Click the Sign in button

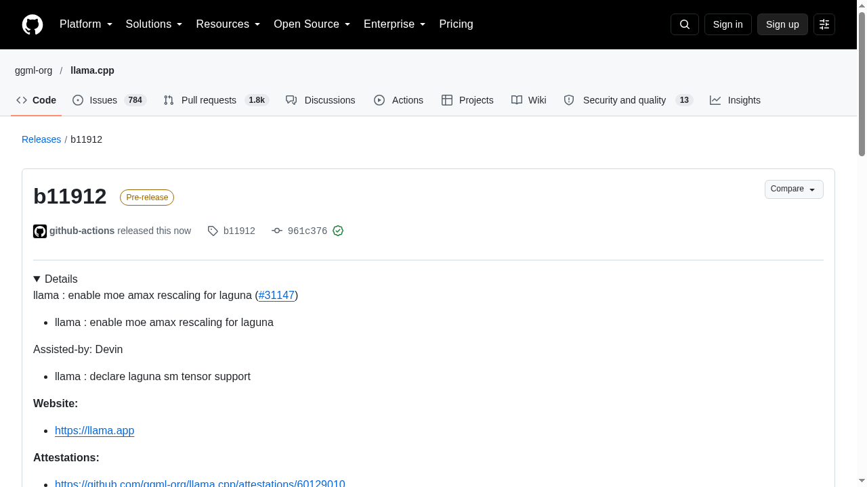pos(728,24)
